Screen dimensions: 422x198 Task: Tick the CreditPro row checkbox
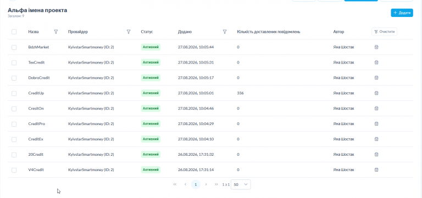pyautogui.click(x=14, y=124)
